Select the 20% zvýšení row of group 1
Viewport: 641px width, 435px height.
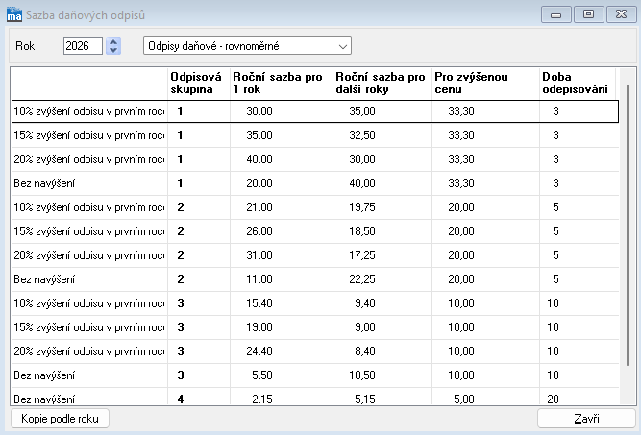tap(315, 159)
